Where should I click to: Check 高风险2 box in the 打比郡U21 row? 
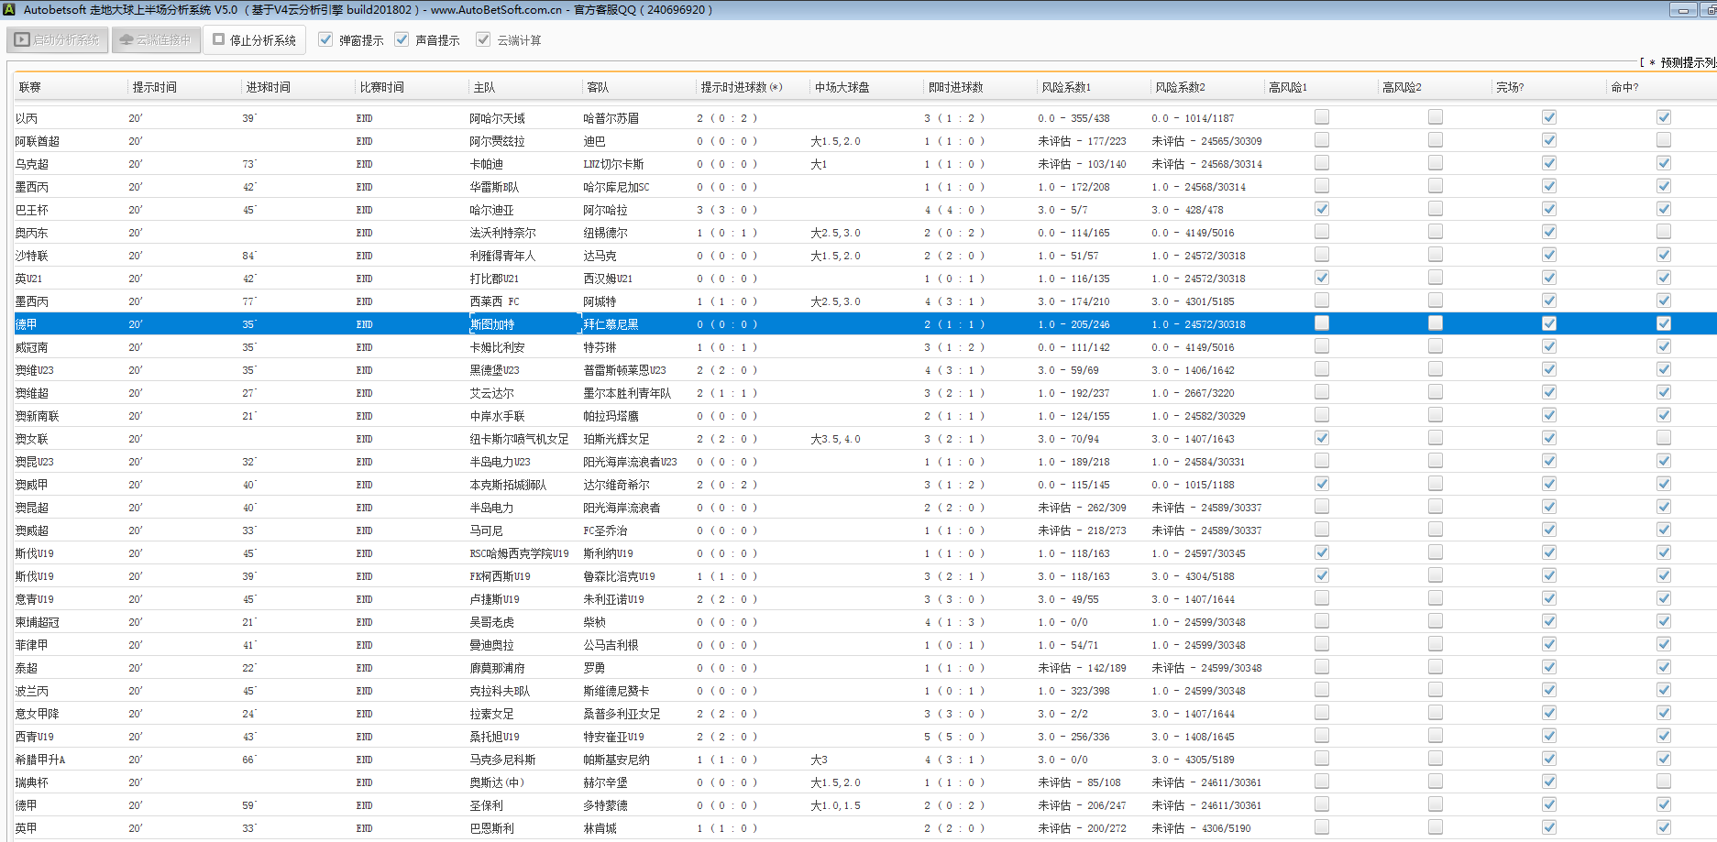coord(1435,278)
